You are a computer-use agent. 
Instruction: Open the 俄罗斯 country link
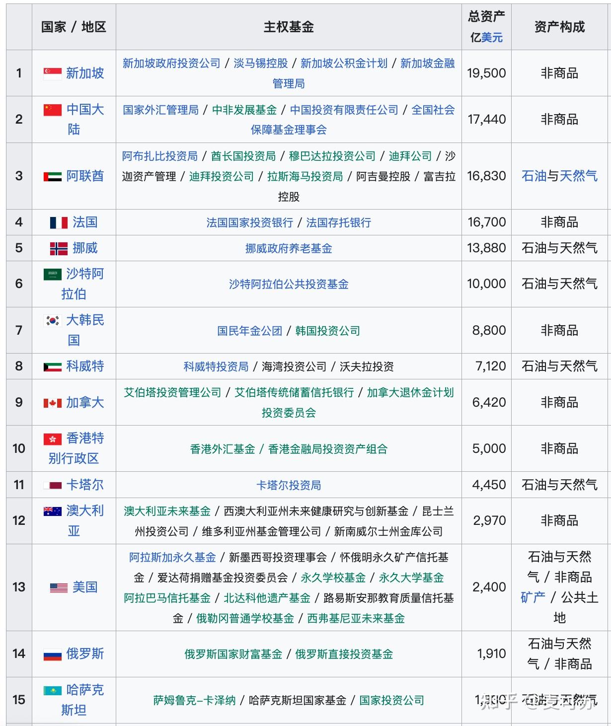point(85,654)
